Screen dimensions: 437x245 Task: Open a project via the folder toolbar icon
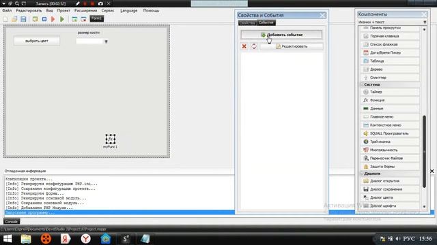click(14, 19)
